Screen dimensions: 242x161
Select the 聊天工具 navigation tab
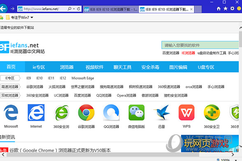122,67
